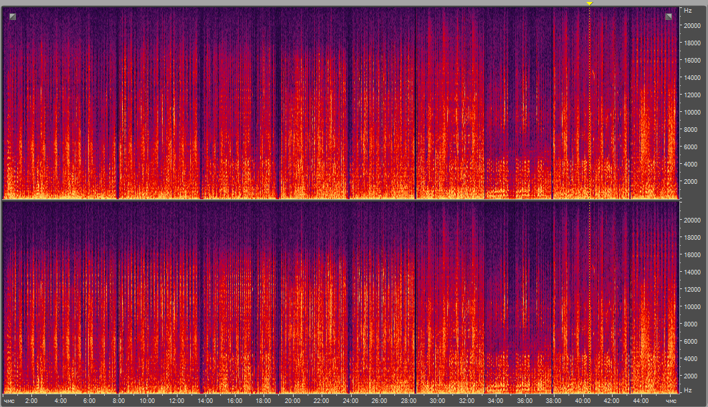
Task: Set position at 20:00 on the timeline
Action: (x=292, y=401)
